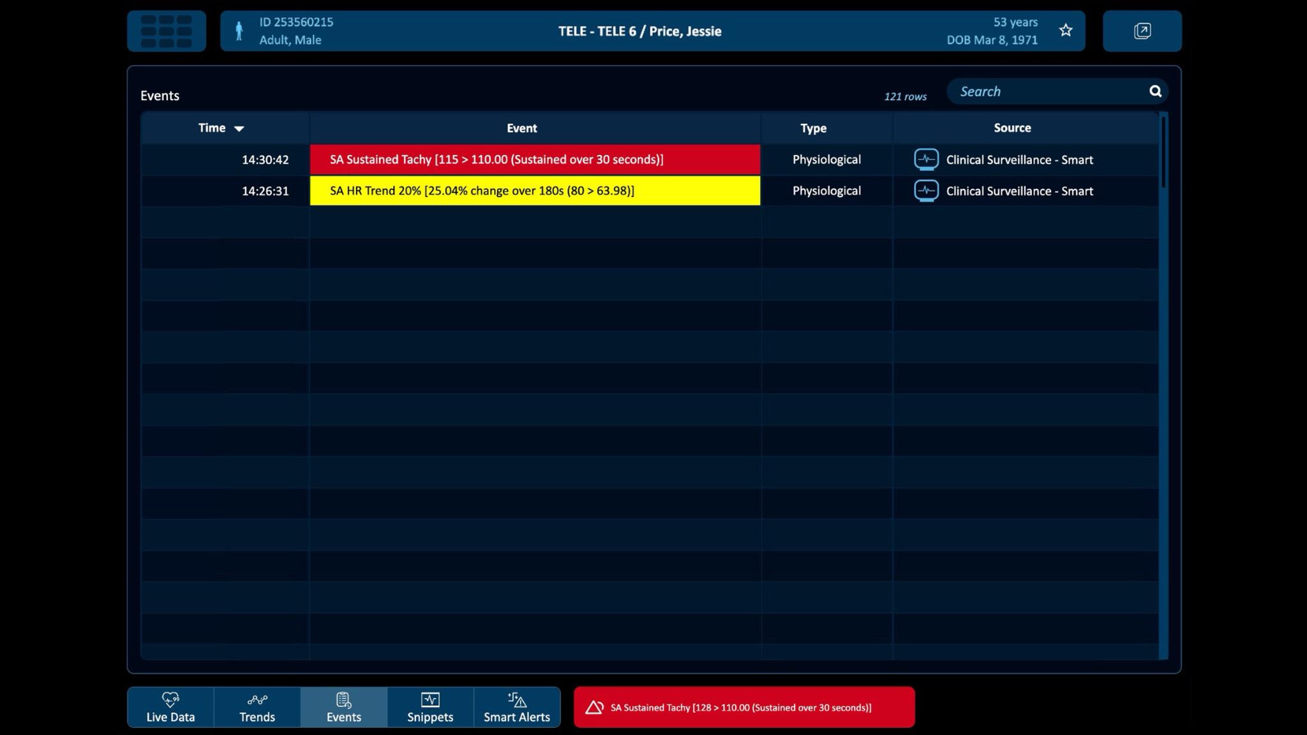Viewport: 1307px width, 735px height.
Task: Go to the Smart Alerts tab
Action: coord(516,707)
